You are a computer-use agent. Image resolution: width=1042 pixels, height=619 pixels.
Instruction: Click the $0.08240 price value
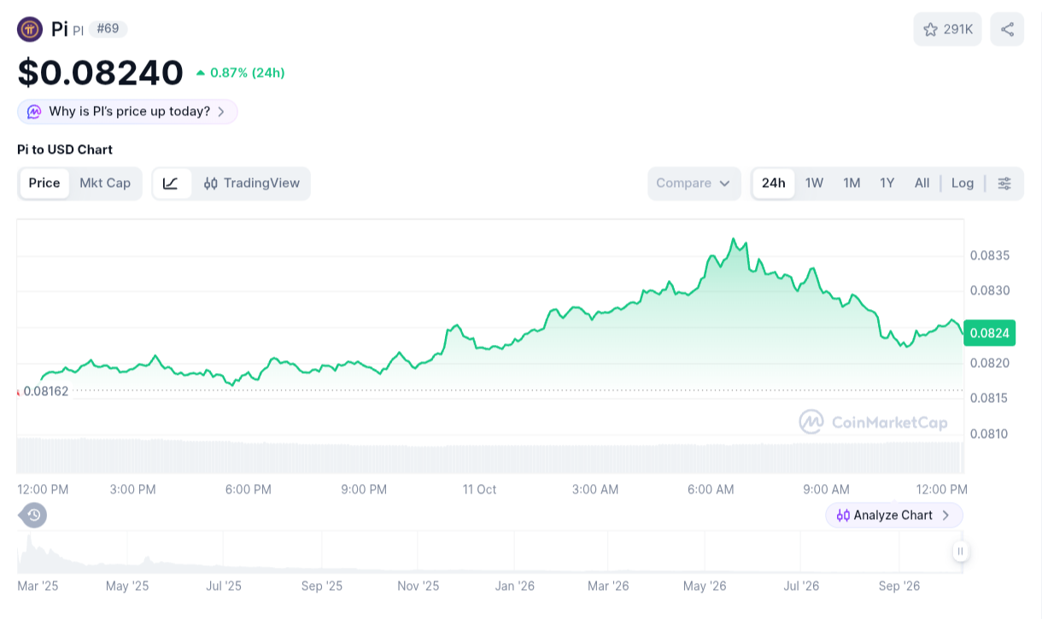[x=100, y=73]
